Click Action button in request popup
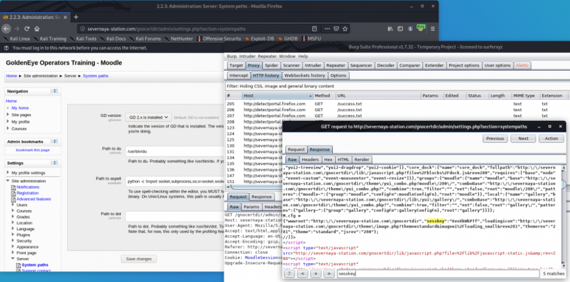 (551, 138)
